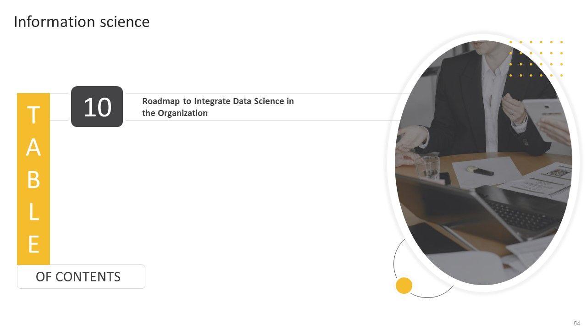Screen dimensions: 587x330
Task: Select the dark number 10 box
Action: pos(97,106)
